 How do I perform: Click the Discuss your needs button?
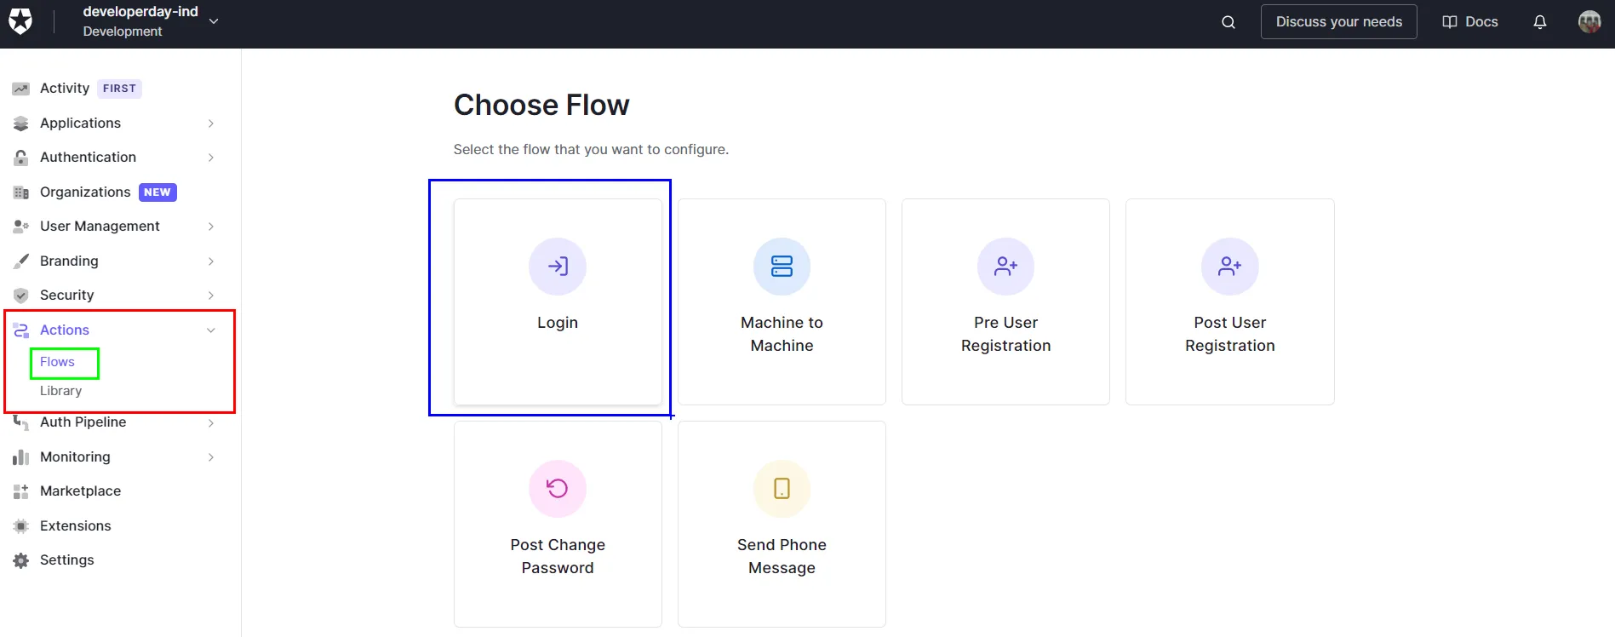click(1338, 22)
